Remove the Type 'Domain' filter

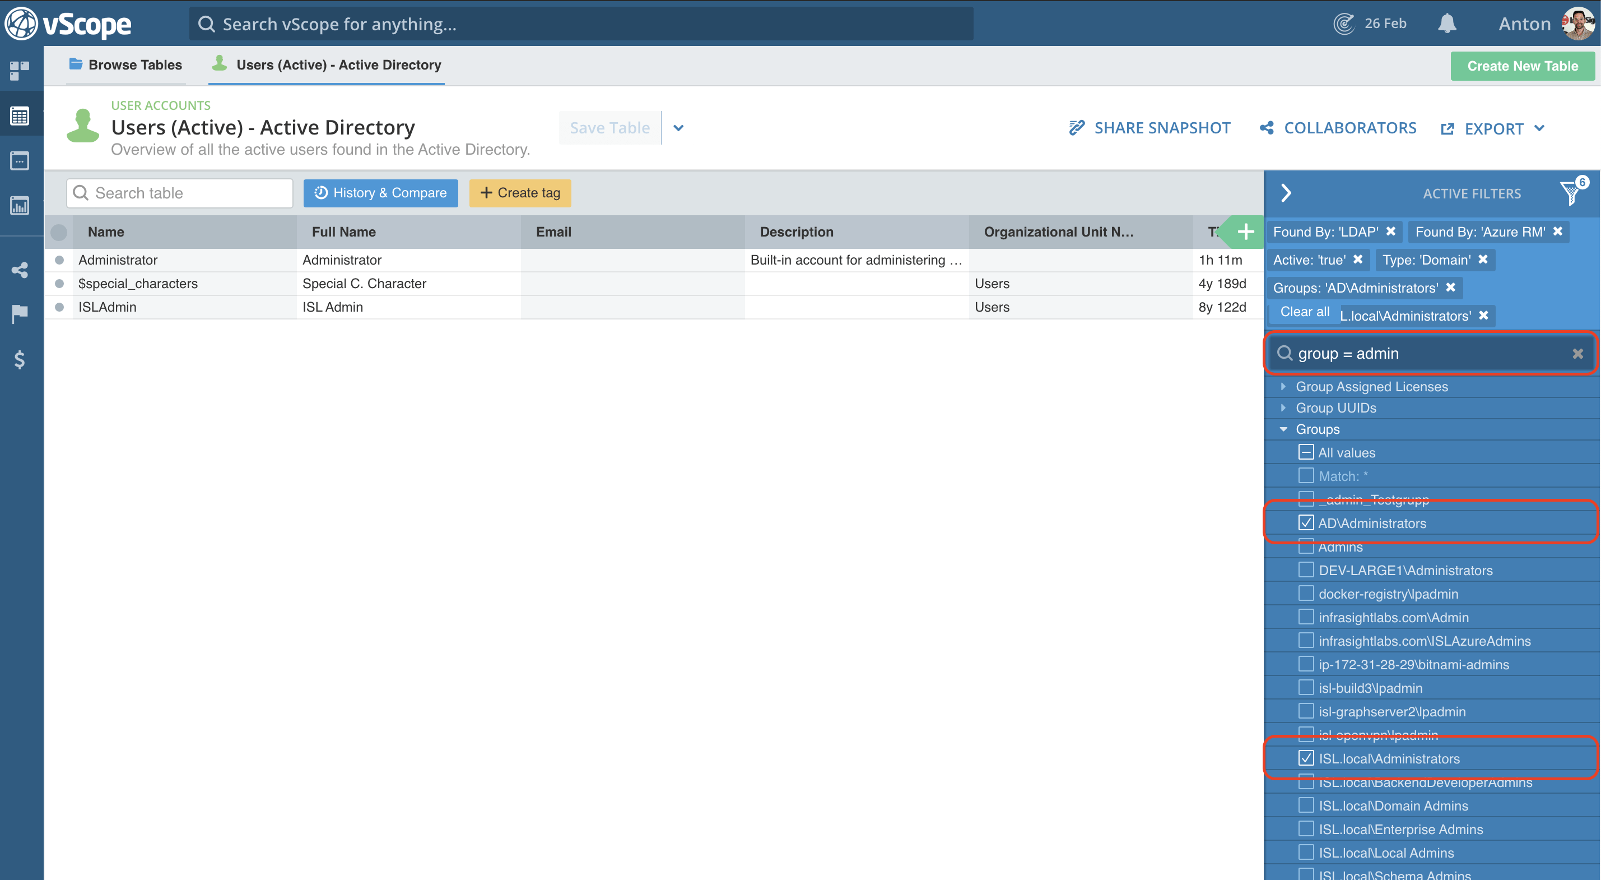[1483, 260]
